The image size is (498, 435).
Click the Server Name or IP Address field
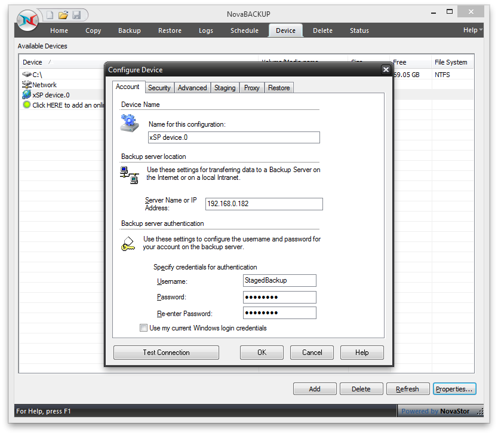[x=265, y=204]
